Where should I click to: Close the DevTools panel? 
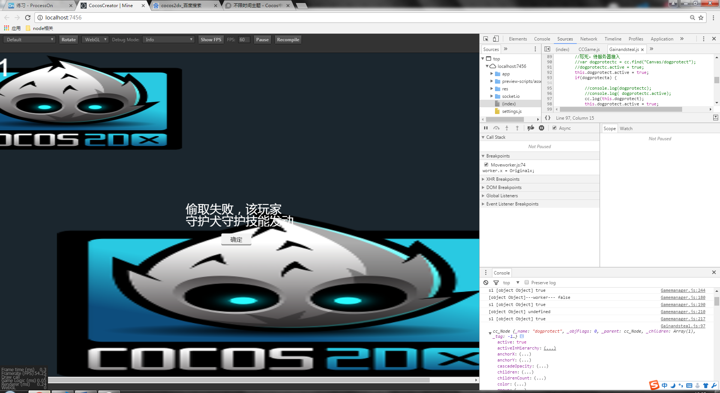pos(714,39)
